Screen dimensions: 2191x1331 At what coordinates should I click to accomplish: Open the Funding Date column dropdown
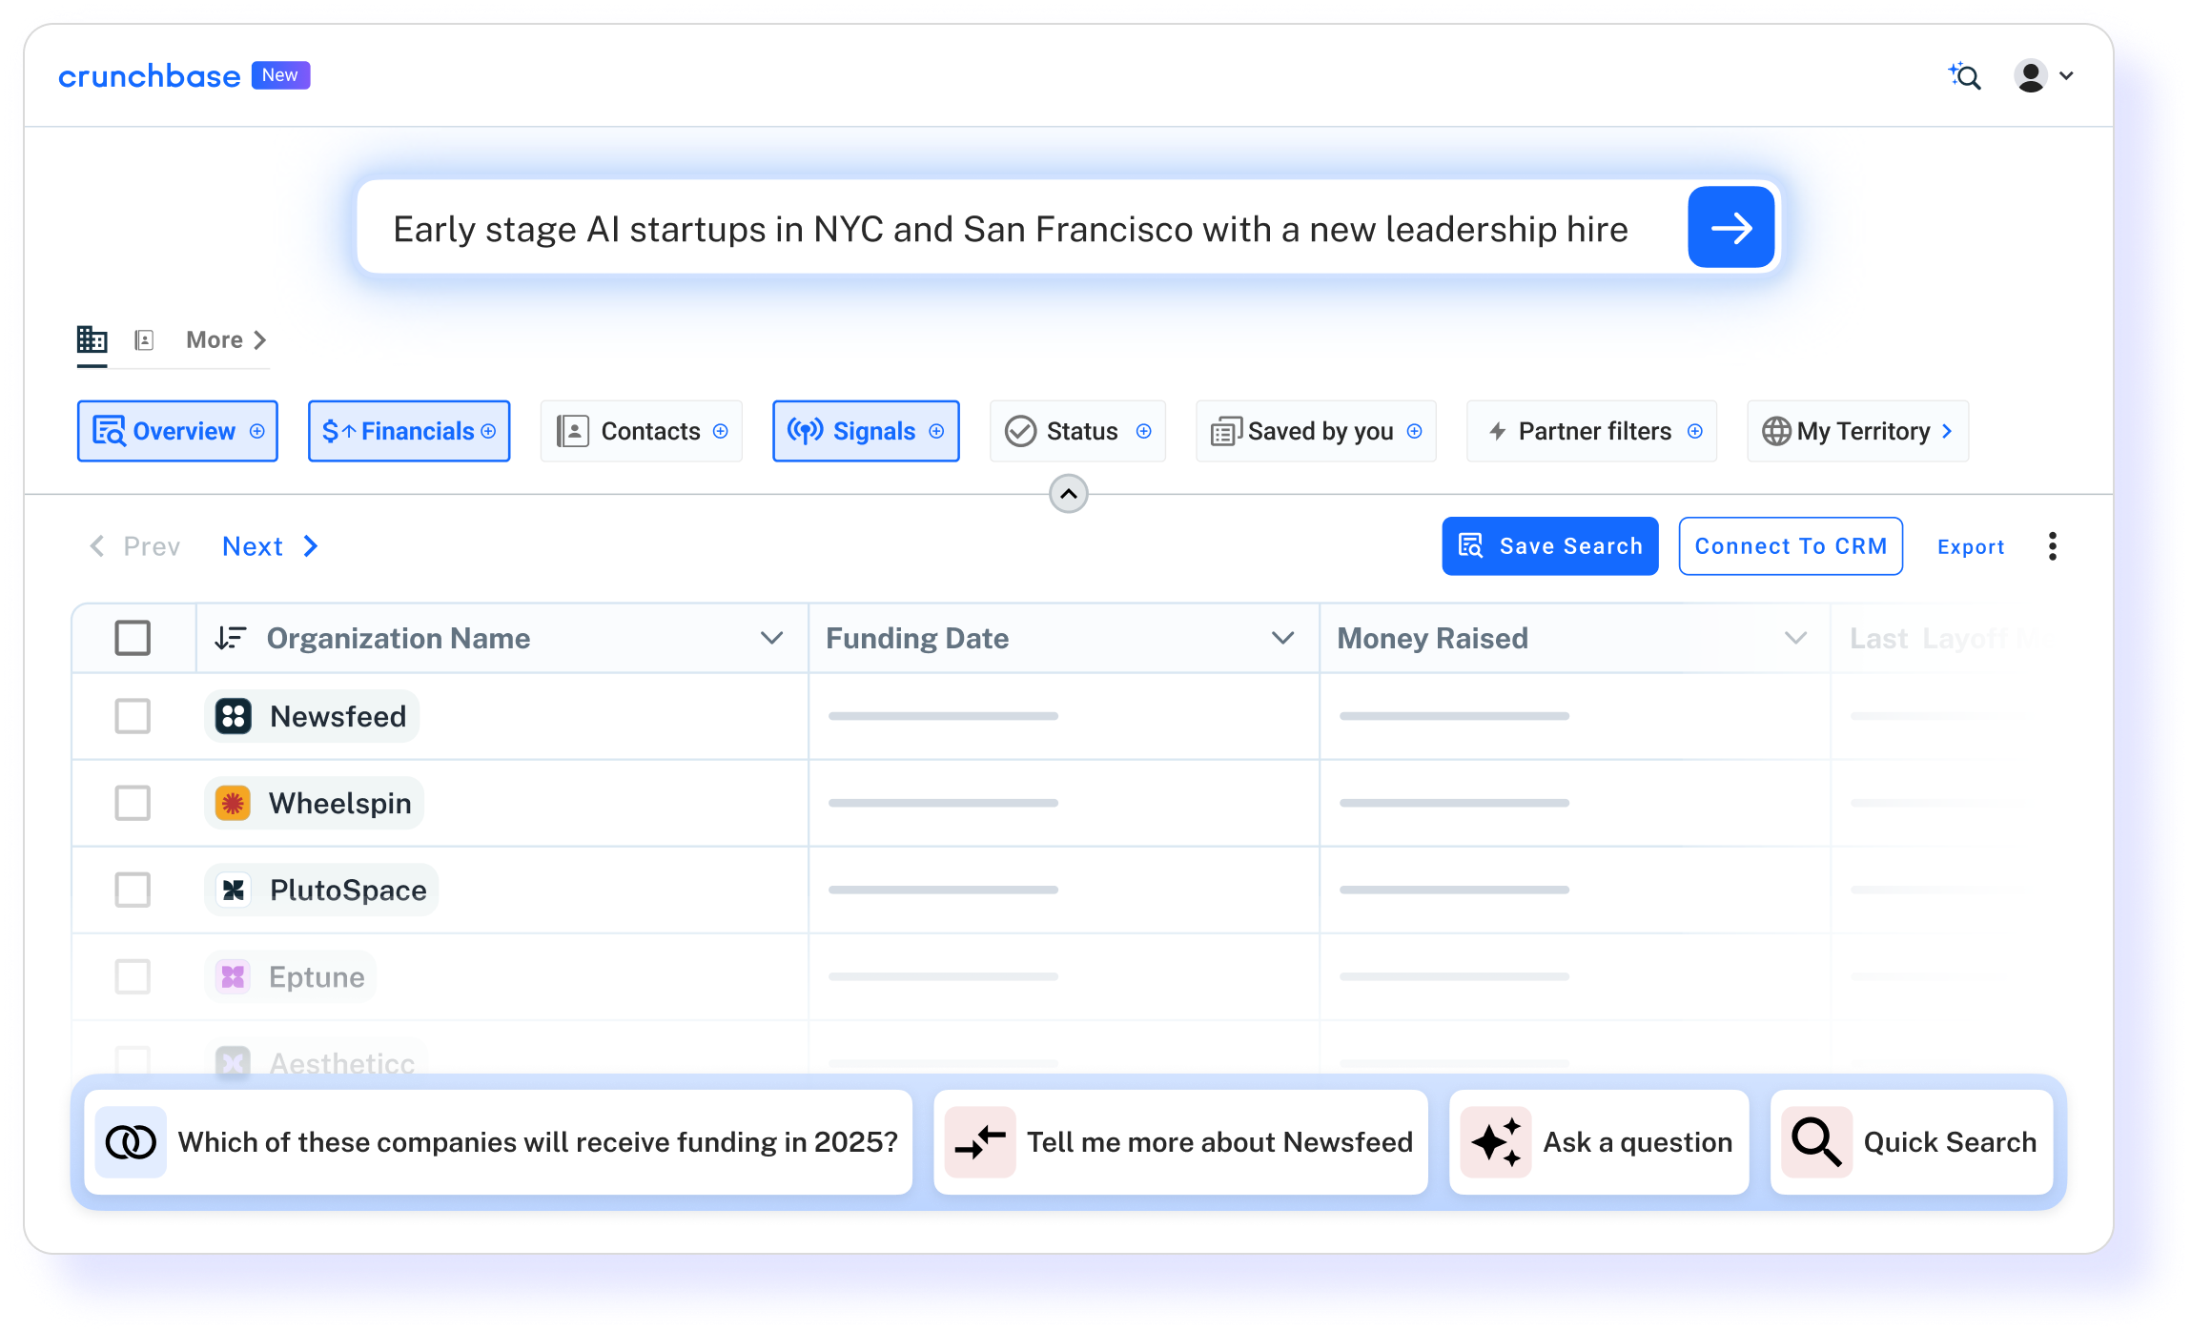pyautogui.click(x=1283, y=638)
